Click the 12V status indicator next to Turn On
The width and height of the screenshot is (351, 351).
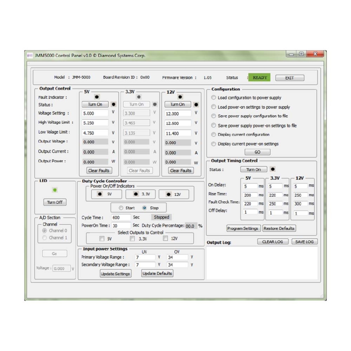tap(196, 105)
